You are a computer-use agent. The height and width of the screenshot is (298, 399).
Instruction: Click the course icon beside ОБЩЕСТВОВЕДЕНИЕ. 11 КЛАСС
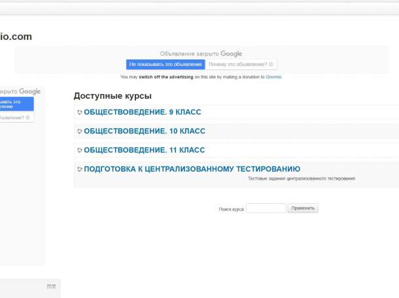click(79, 150)
